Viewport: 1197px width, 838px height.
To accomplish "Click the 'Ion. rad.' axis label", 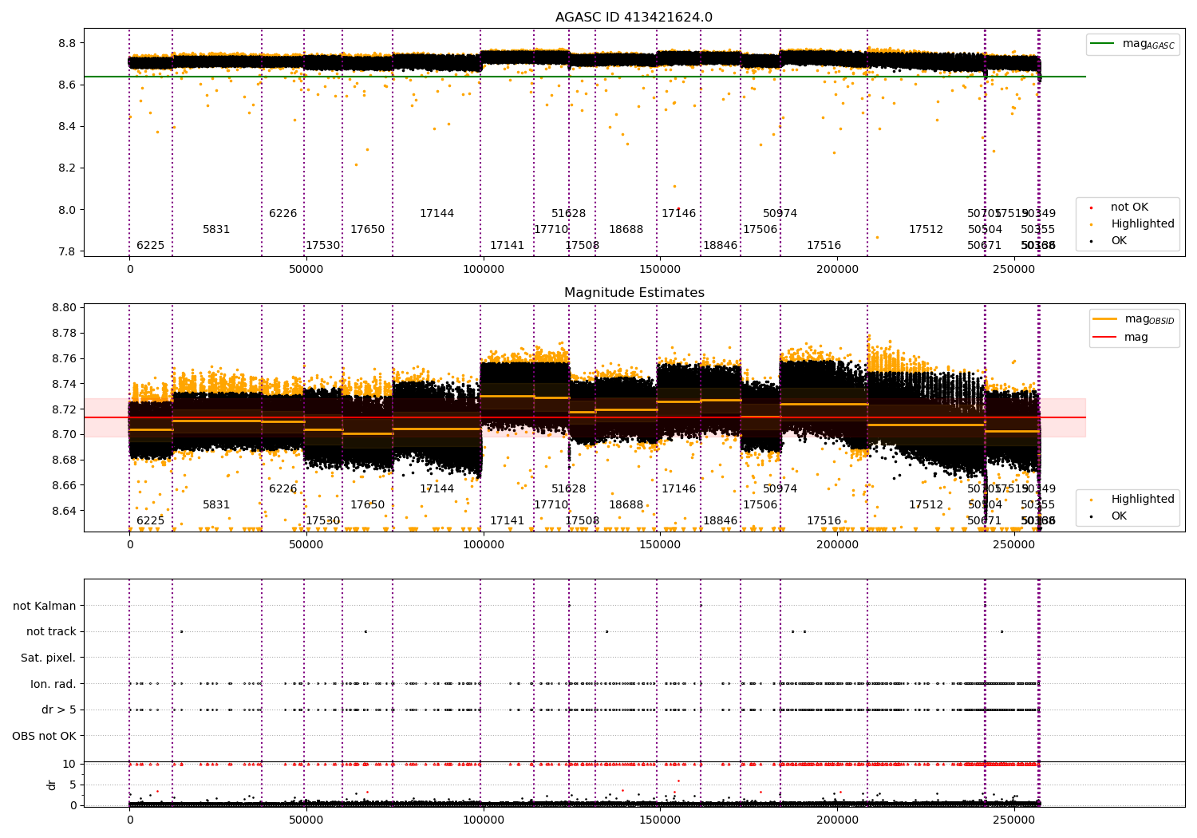I will (53, 684).
